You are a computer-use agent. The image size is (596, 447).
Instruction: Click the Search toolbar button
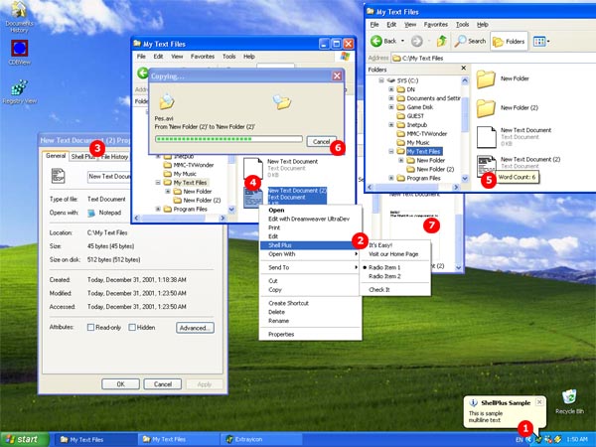click(x=470, y=41)
